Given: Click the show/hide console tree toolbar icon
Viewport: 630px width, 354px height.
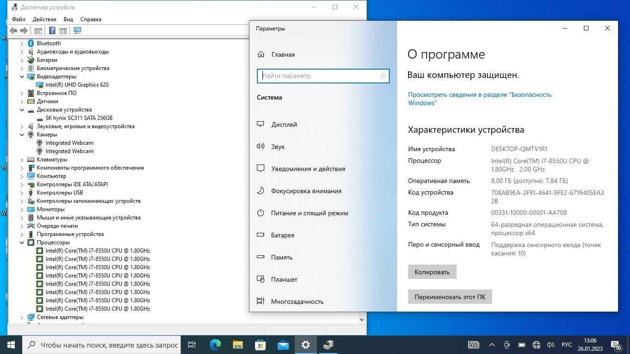Looking at the screenshot, I should click(x=38, y=30).
